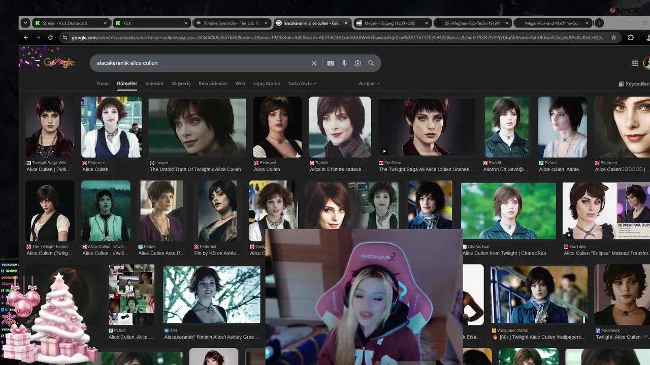
Task: Select the Uçuş Arama filter
Action: pyautogui.click(x=267, y=84)
